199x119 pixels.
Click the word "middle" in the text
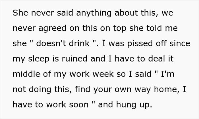pos(26,74)
